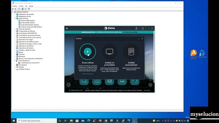Start the Áreas críticas scan play button
Viewport: 219px width, 123px height.
click(88, 52)
